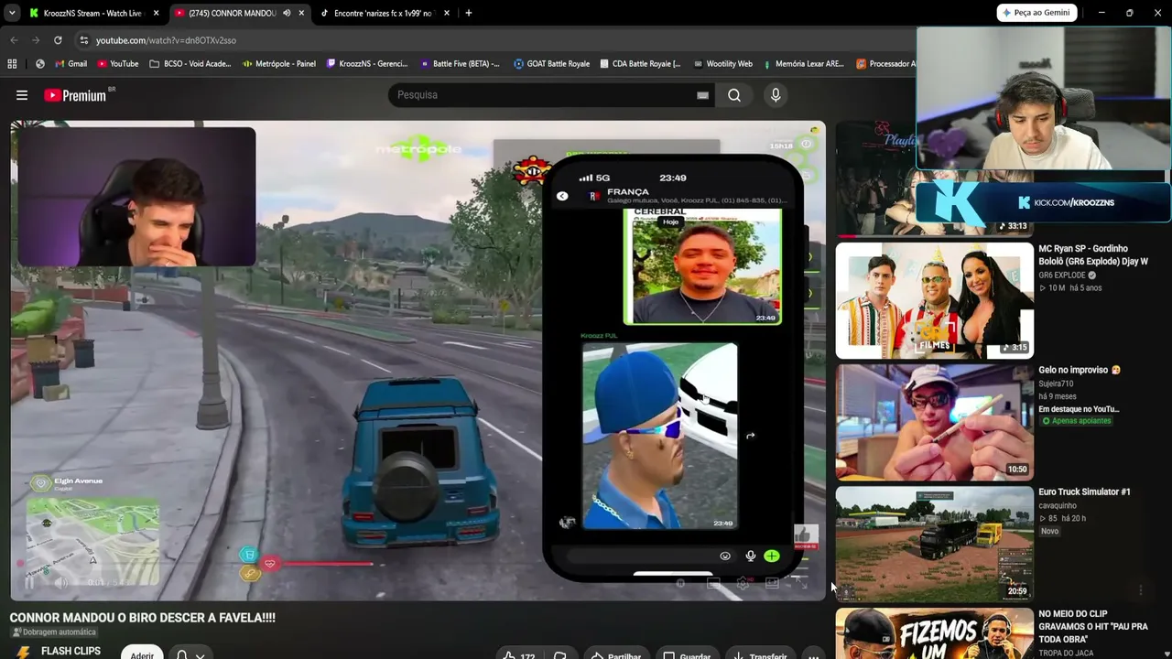The image size is (1172, 659).
Task: Click the address bar URL field
Action: pyautogui.click(x=494, y=40)
